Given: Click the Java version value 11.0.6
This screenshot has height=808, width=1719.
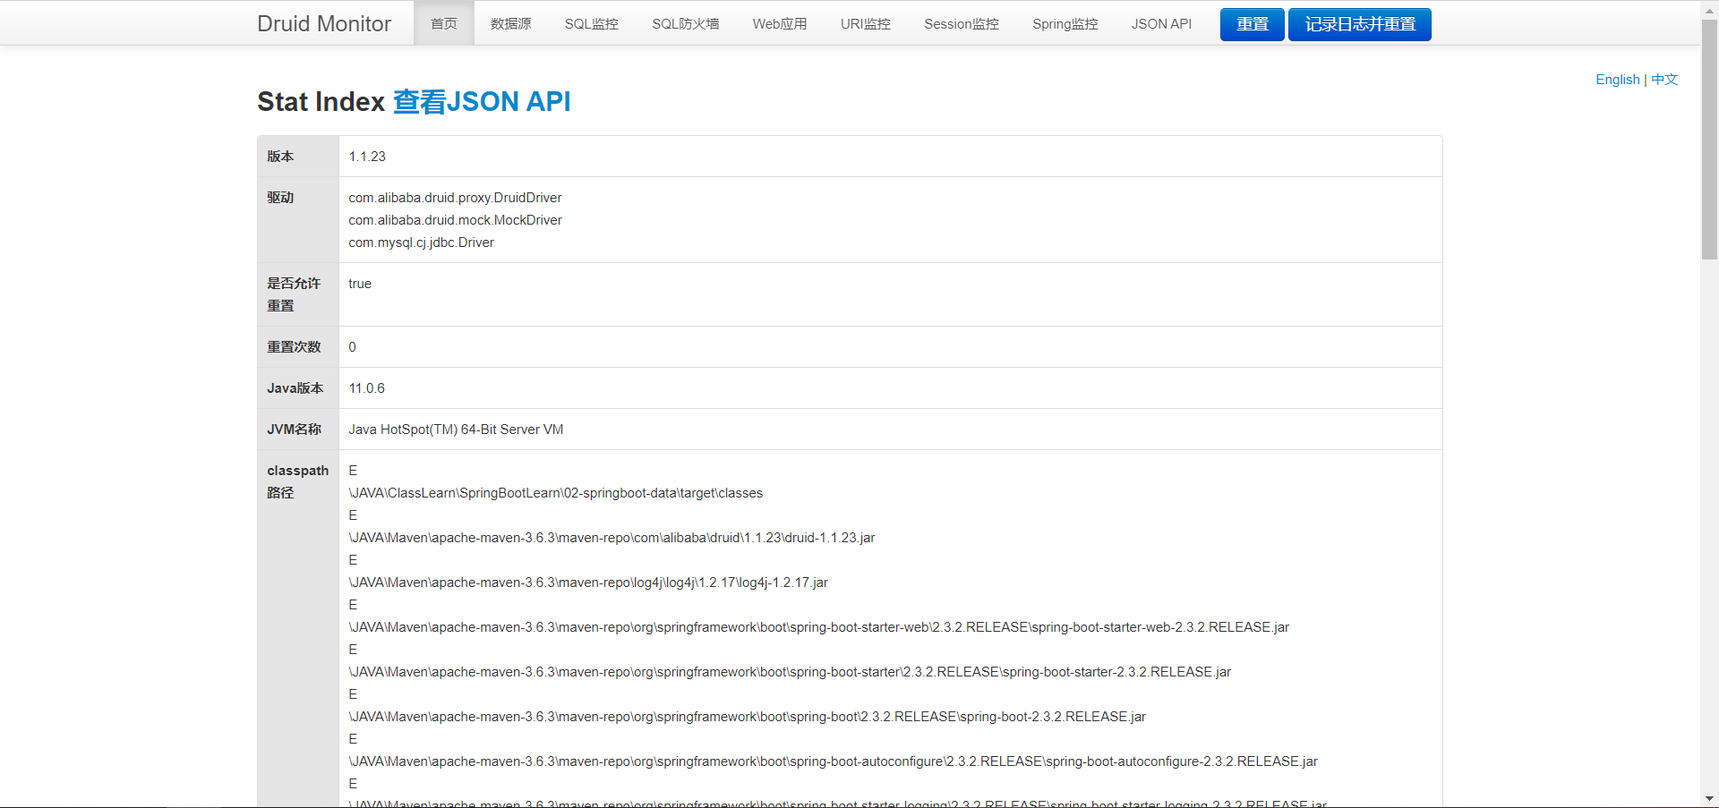Looking at the screenshot, I should [367, 388].
